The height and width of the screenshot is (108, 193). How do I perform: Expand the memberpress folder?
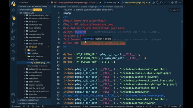click(x=35, y=37)
